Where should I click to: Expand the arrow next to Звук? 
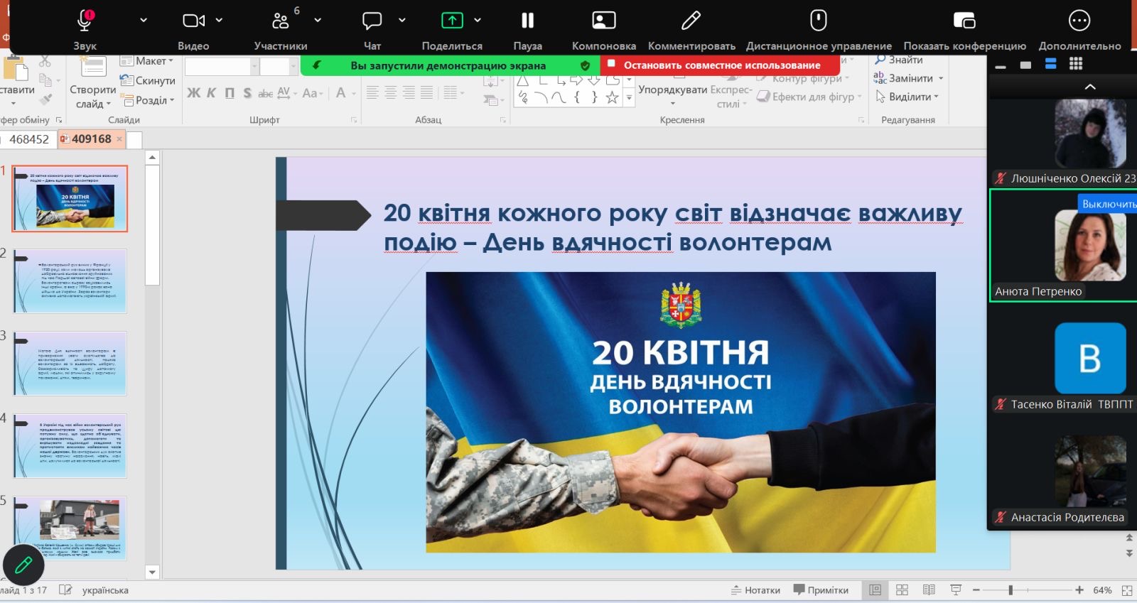click(144, 21)
